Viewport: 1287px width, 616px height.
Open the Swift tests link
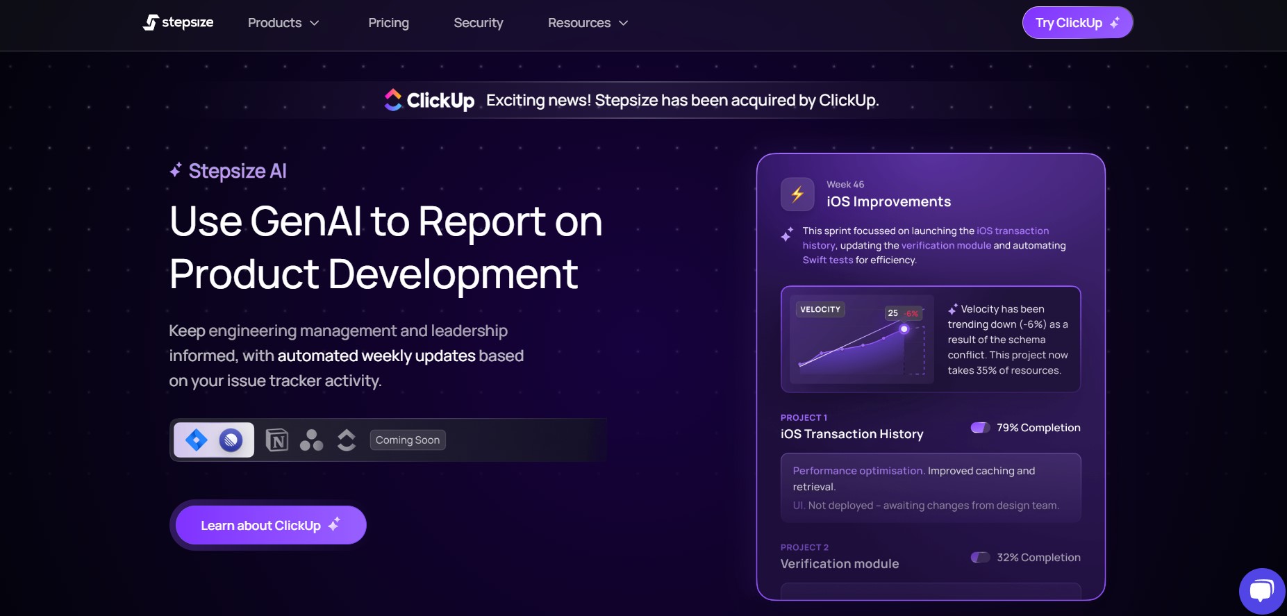coord(828,260)
